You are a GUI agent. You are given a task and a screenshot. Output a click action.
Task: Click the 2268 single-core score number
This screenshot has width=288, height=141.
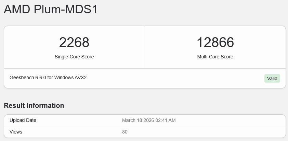coord(74,43)
